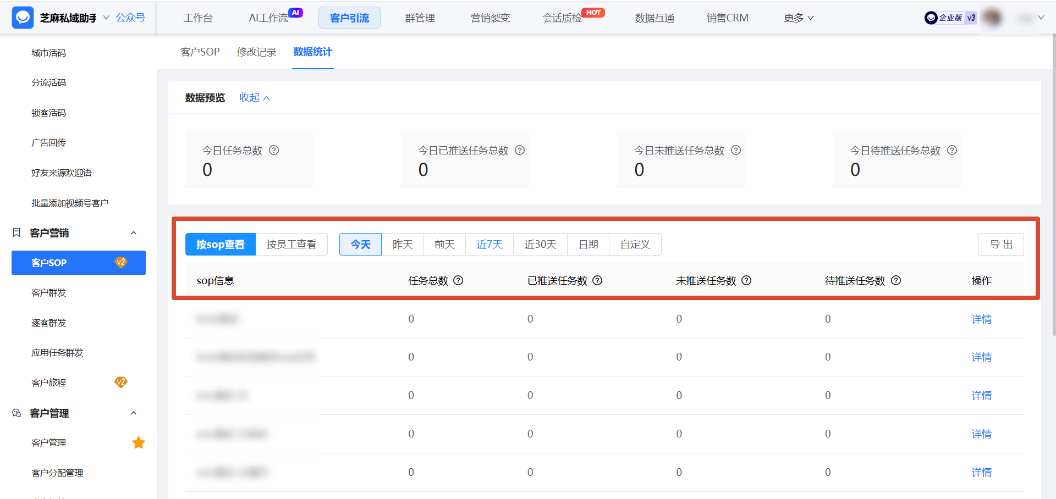Collapse the 客户营销 sidebar section

(134, 232)
